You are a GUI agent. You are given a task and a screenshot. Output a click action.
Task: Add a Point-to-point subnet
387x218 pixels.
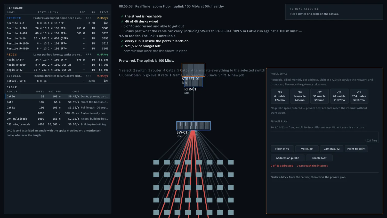(356, 149)
